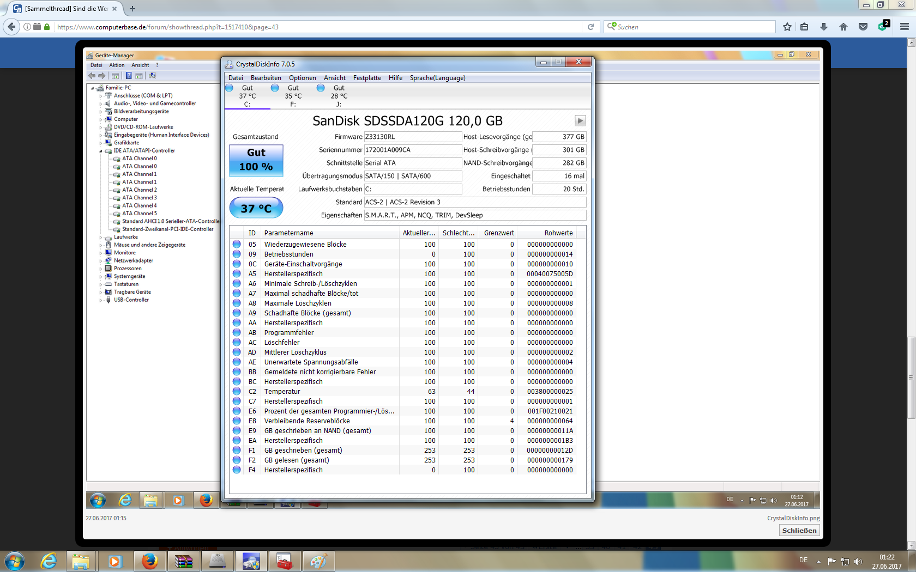Expand the USB-Controller tree node
Screen dimensions: 916x572
tap(101, 300)
